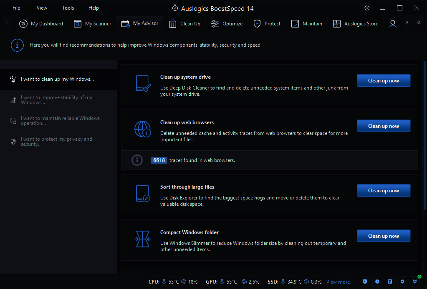Open settings via the gear icon
Image resolution: width=427 pixels, height=289 pixels.
coord(402,282)
